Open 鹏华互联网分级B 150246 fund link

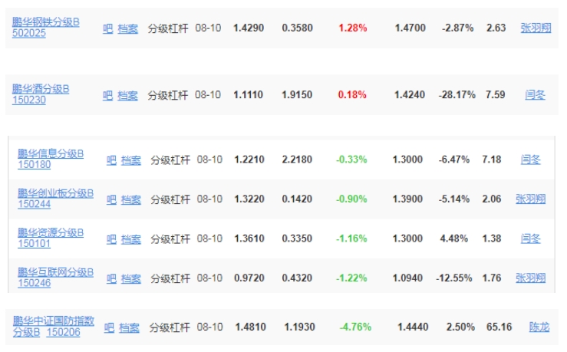[x=55, y=277]
